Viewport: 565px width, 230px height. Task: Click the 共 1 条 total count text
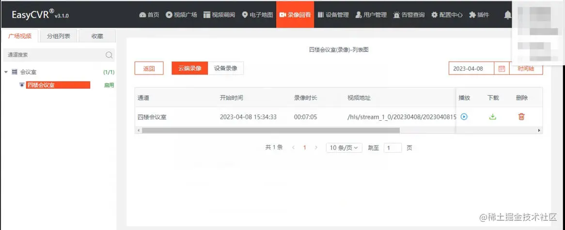coord(274,147)
